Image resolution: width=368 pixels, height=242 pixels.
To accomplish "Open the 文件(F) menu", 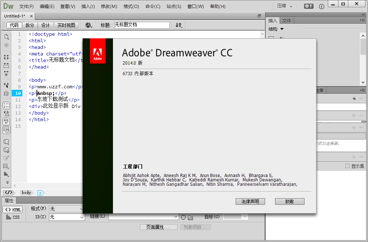I will point(26,6).
